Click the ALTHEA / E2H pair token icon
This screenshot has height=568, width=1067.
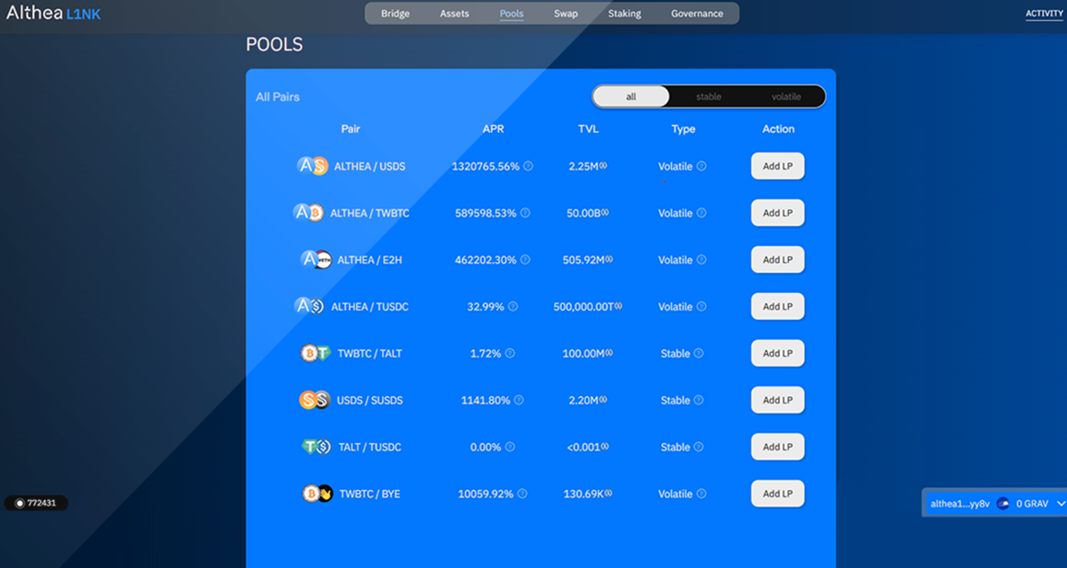click(x=316, y=260)
